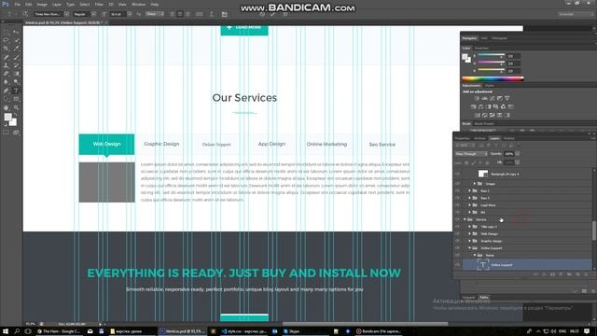Hide the Load More group
The width and height of the screenshot is (597, 336).
457,205
